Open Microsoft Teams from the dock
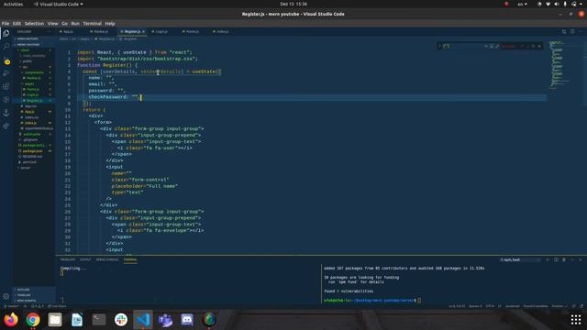This screenshot has height=330, width=587. tap(165, 320)
